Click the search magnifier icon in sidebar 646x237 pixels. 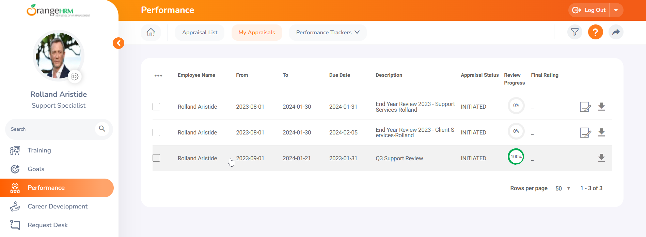(102, 129)
